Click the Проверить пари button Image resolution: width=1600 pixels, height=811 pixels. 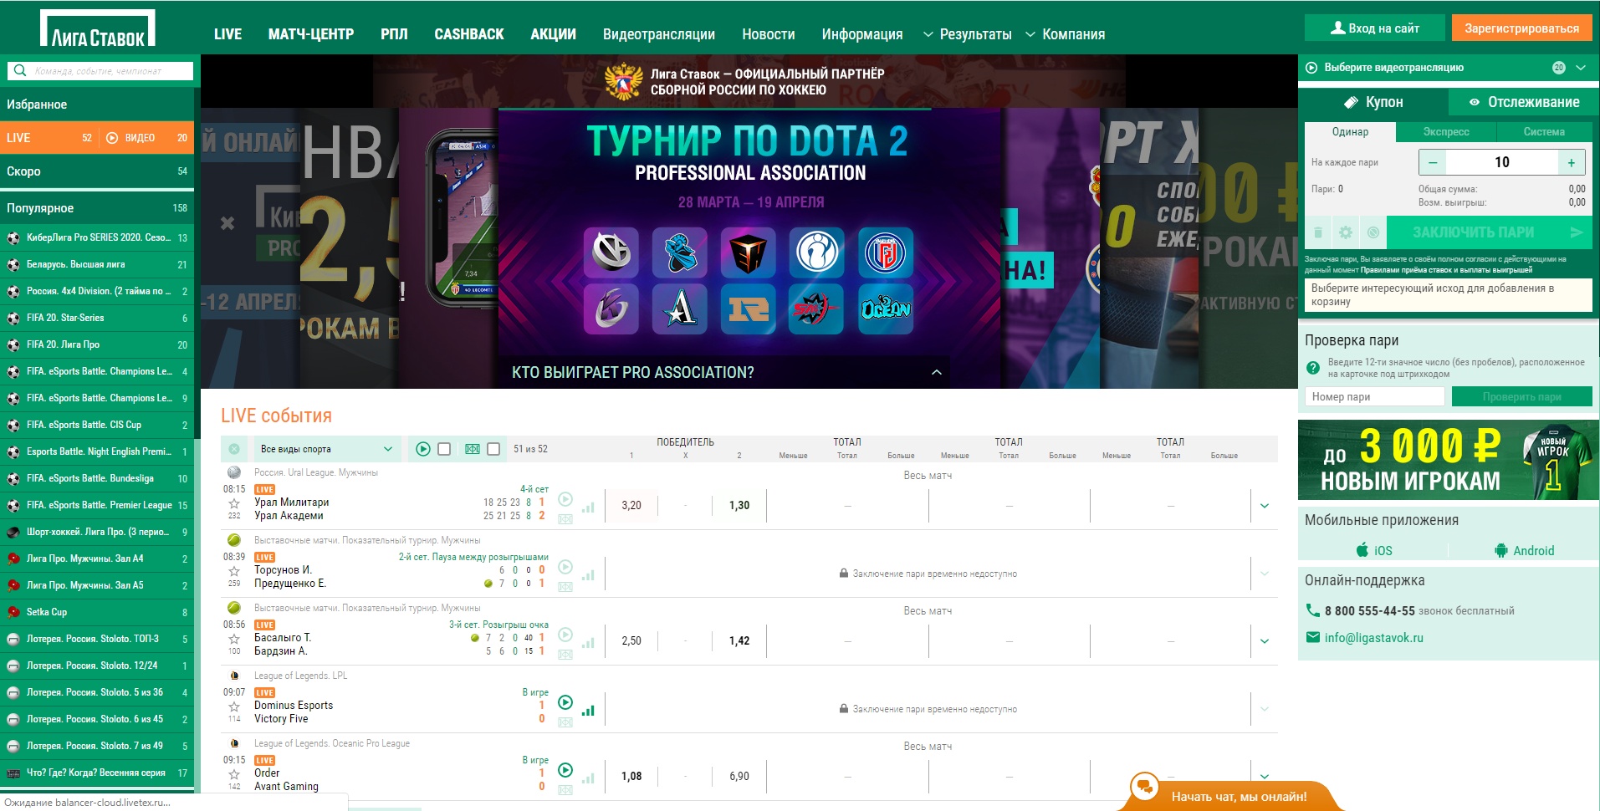[1521, 397]
